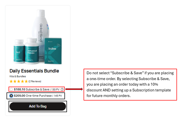Viewport: 180px width, 123px height.
Task: Click the Axion box in the product image
Action: (x=53, y=51)
